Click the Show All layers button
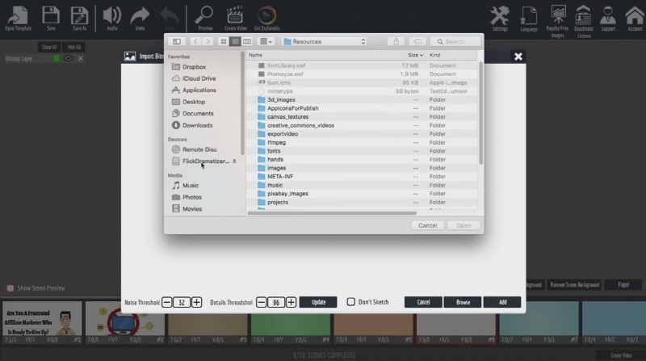This screenshot has width=646, height=361. coord(49,47)
